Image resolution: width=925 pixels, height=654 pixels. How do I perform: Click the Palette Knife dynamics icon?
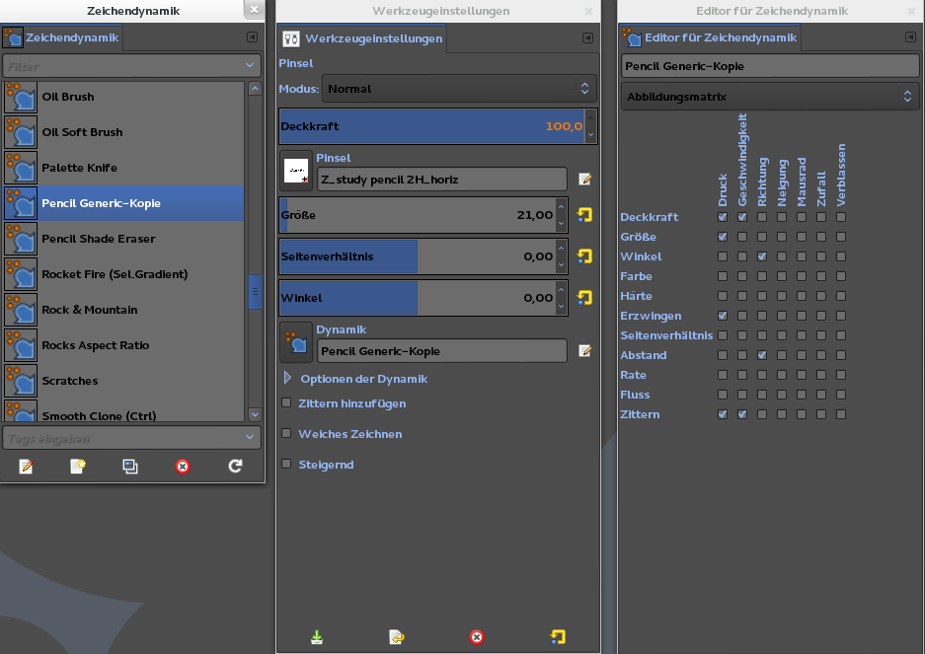tap(21, 168)
